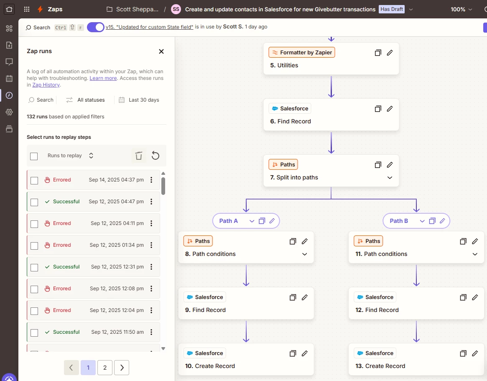Copy step 6 Find Record
This screenshot has width=487, height=381.
[378, 109]
